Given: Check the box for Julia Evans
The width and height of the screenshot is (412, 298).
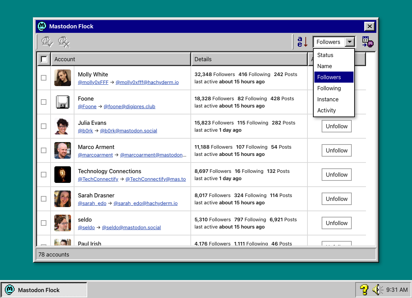Looking at the screenshot, I should [x=44, y=126].
